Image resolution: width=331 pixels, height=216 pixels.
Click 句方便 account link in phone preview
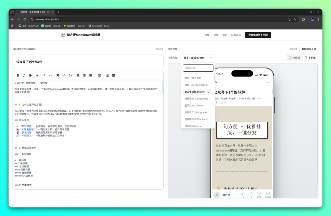coord(232,99)
